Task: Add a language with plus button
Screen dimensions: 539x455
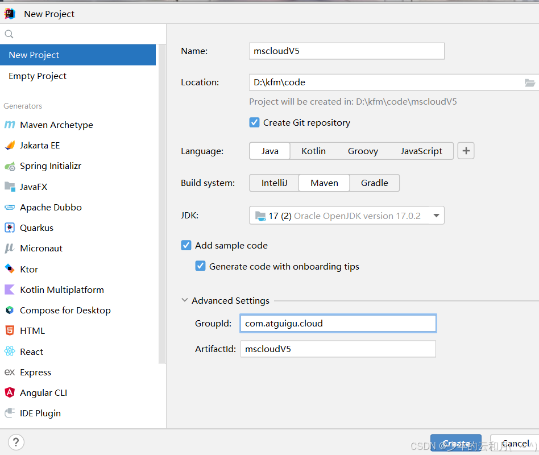Action: point(466,151)
